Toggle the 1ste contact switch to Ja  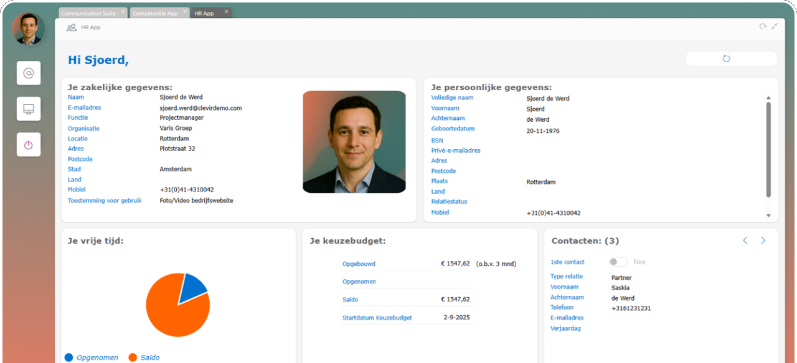coord(617,262)
